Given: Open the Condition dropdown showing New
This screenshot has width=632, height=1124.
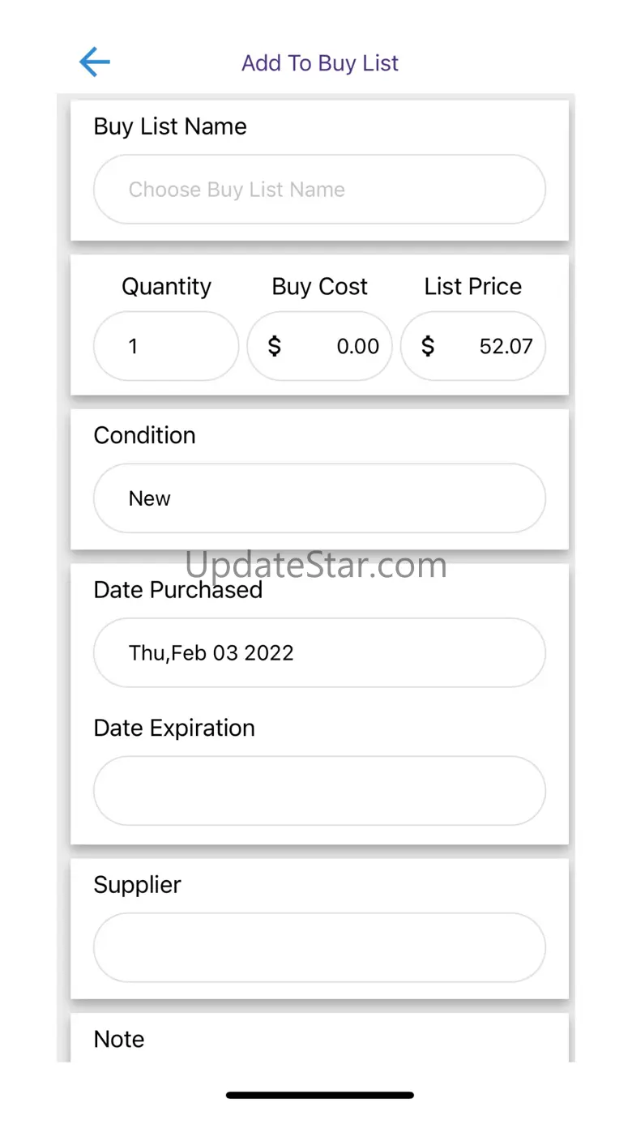Looking at the screenshot, I should tap(319, 498).
